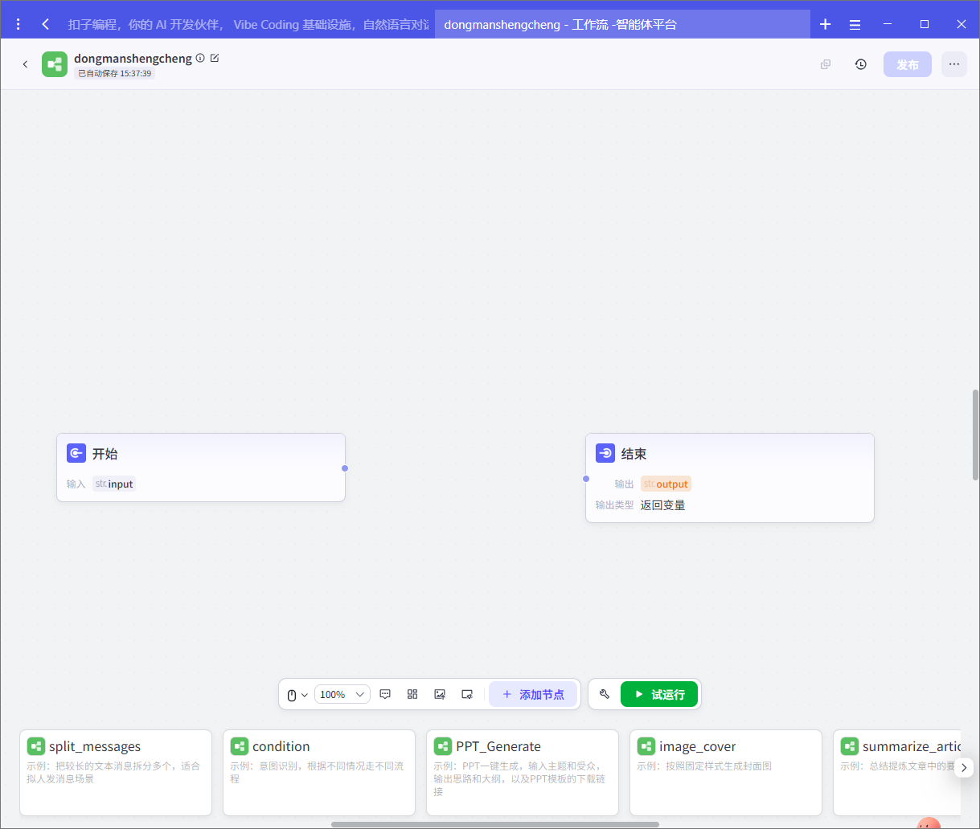The height and width of the screenshot is (829, 980).
Task: Open the debug wrench icon beside 试运行
Action: (605, 694)
